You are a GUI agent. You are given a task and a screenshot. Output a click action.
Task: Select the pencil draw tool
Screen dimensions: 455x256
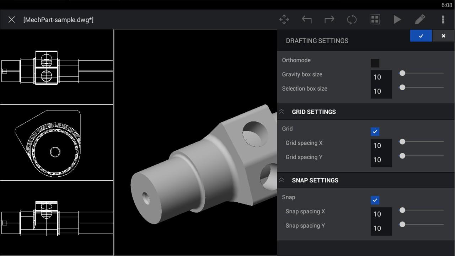pyautogui.click(x=420, y=20)
